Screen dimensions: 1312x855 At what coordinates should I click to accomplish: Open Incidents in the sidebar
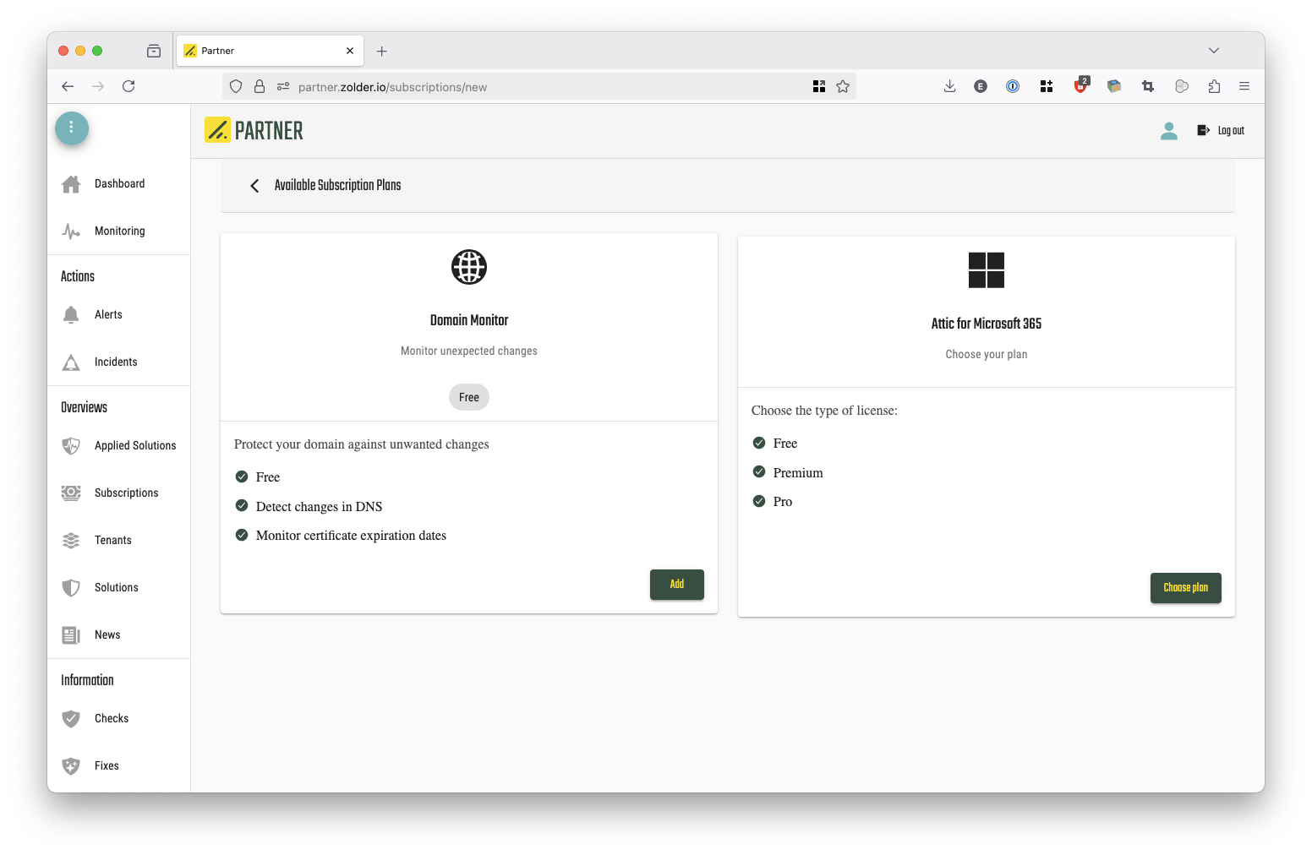[x=116, y=362]
